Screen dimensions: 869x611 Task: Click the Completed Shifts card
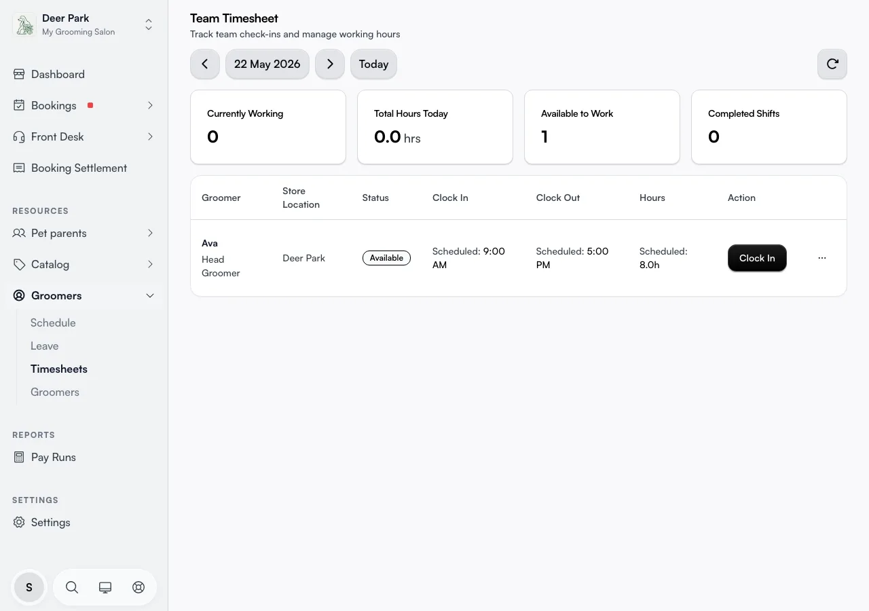click(x=769, y=127)
